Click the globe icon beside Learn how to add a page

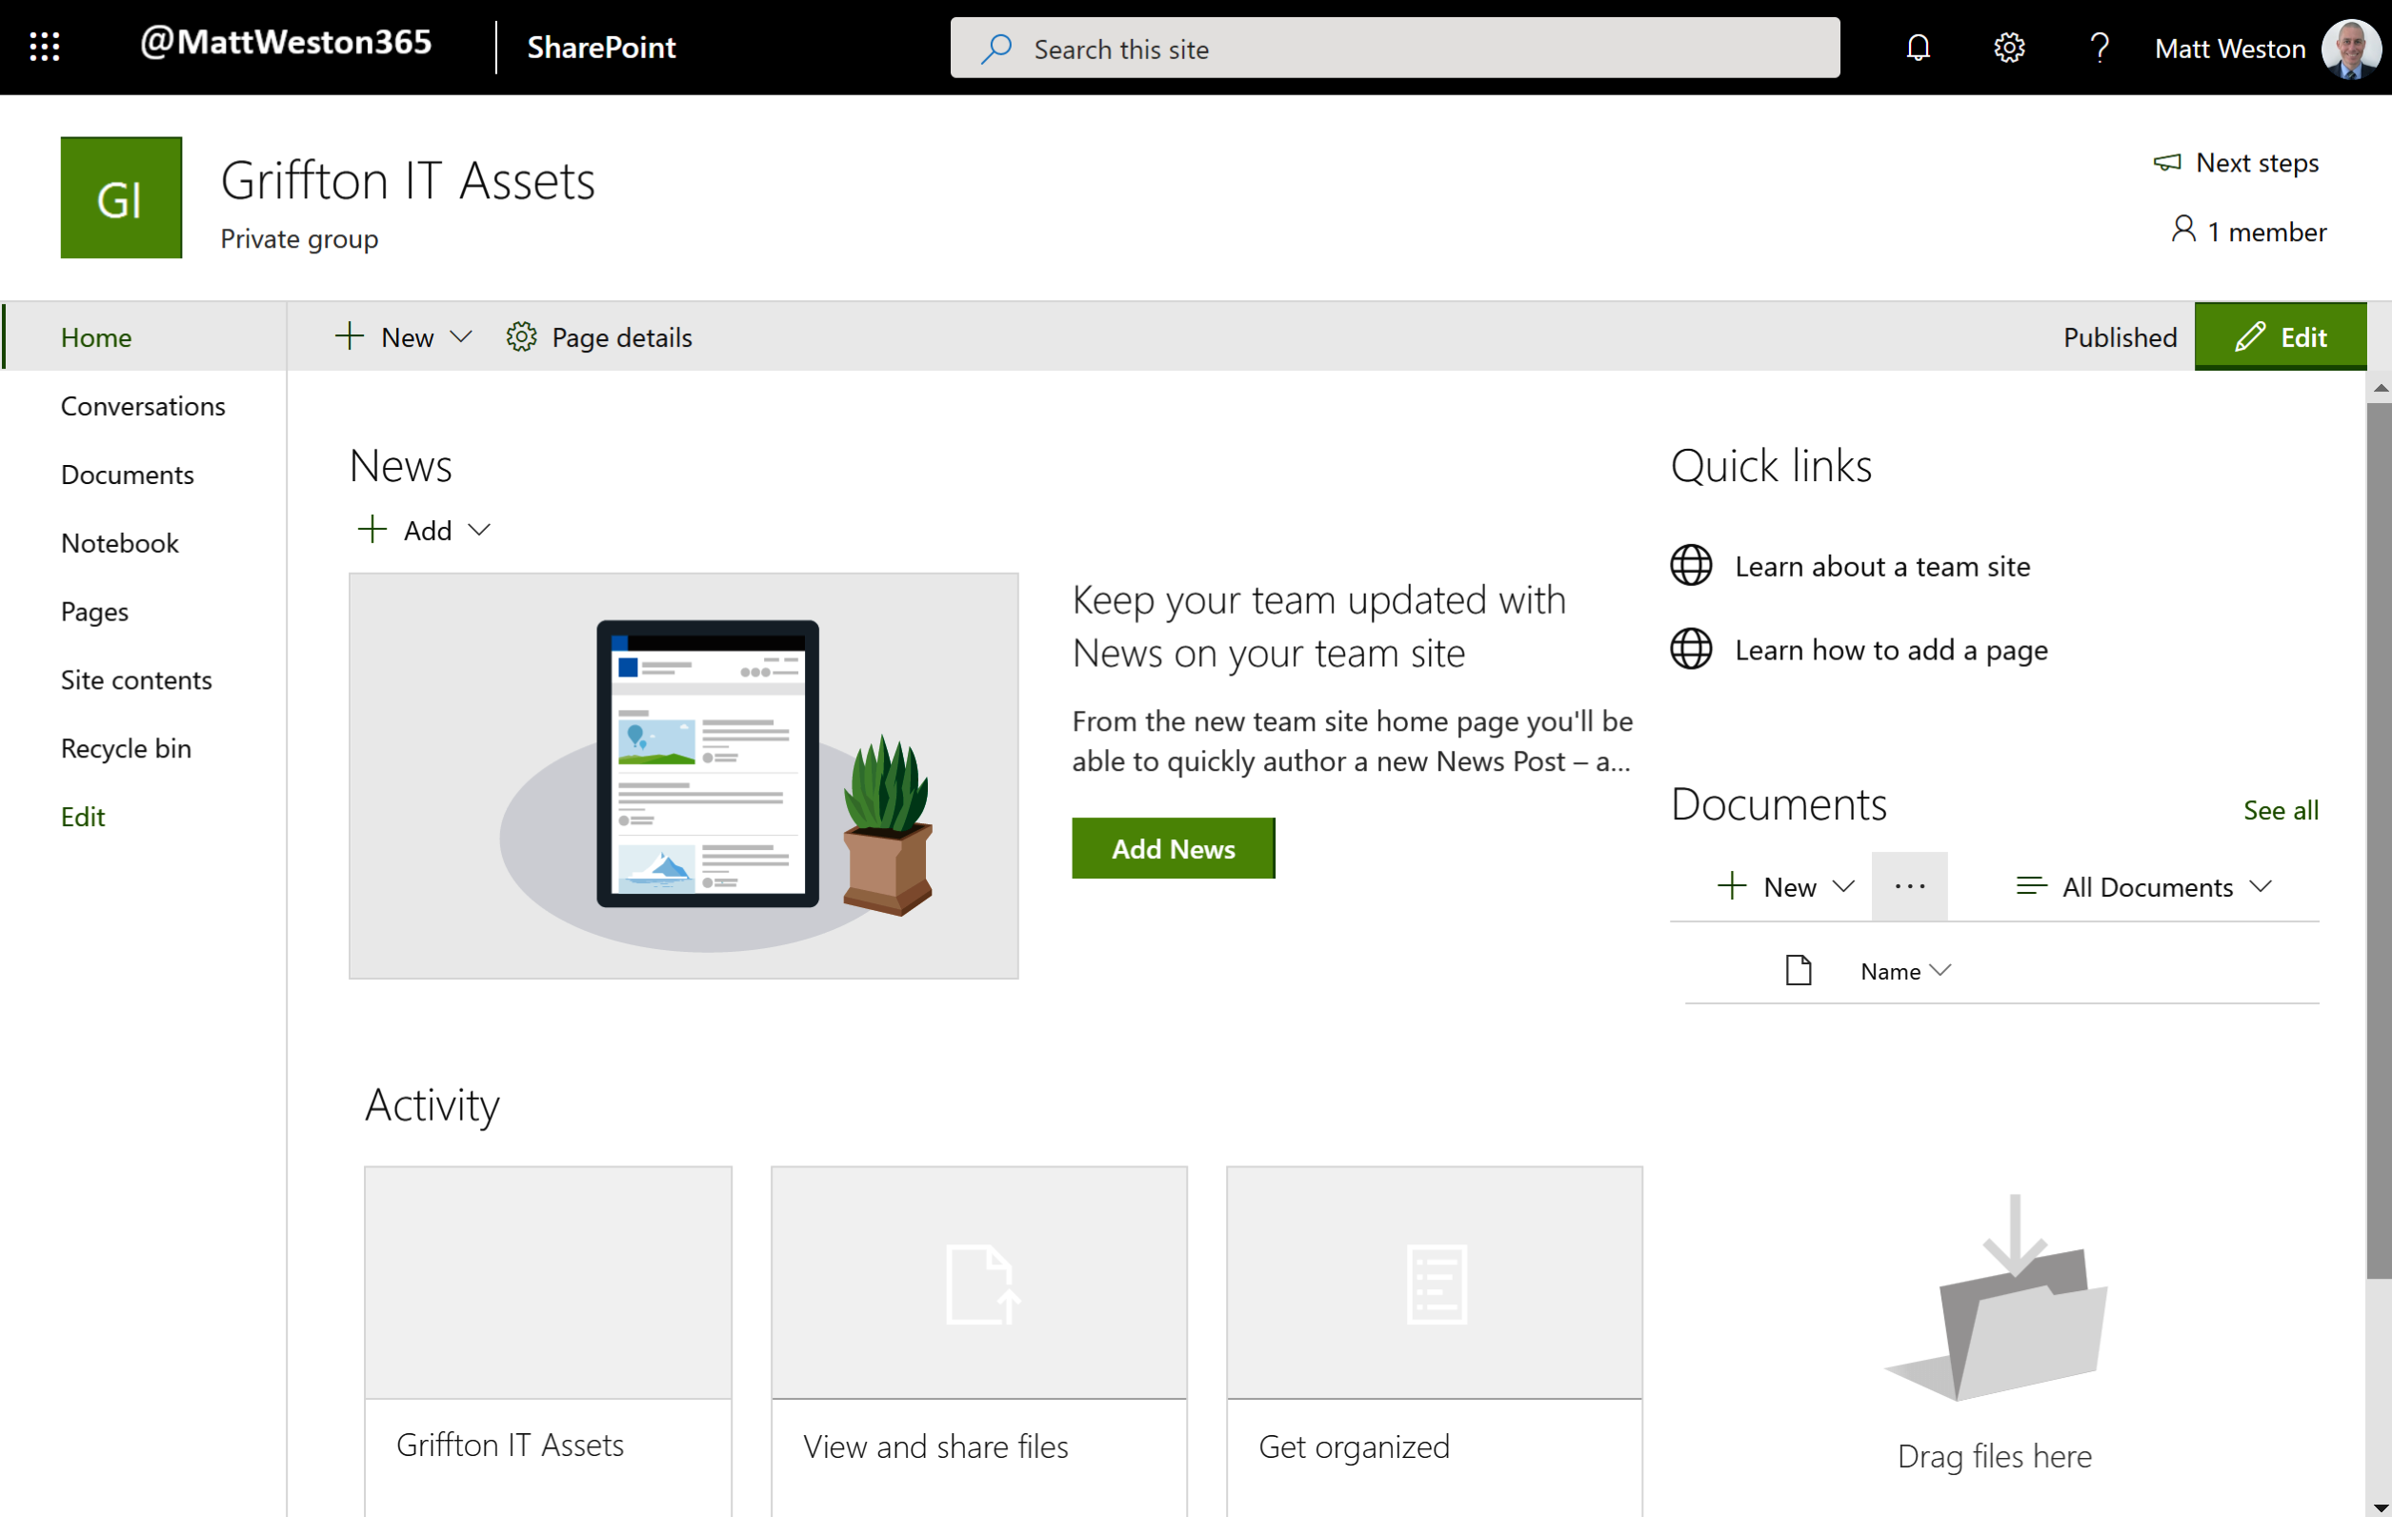point(1691,649)
